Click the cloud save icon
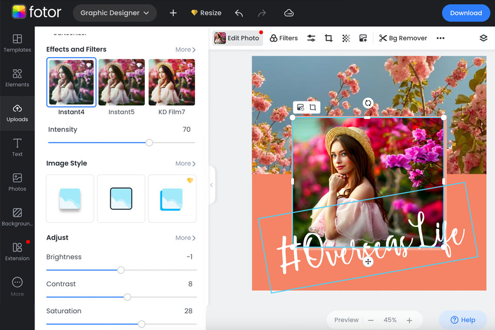 click(289, 13)
